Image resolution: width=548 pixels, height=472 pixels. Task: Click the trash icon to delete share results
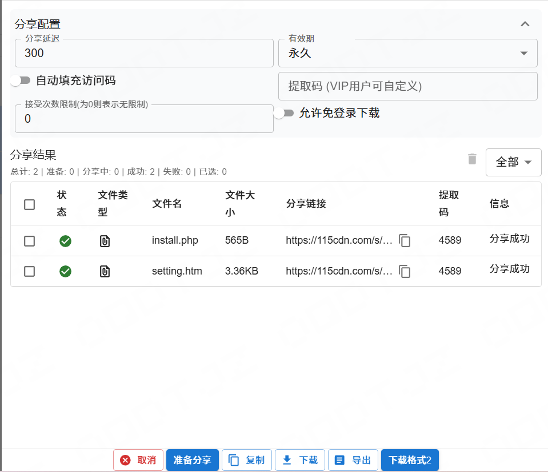pos(472,159)
